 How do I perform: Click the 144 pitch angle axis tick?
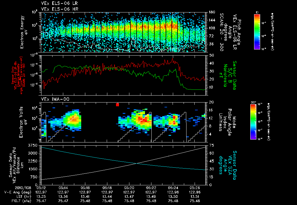pos(212,20)
